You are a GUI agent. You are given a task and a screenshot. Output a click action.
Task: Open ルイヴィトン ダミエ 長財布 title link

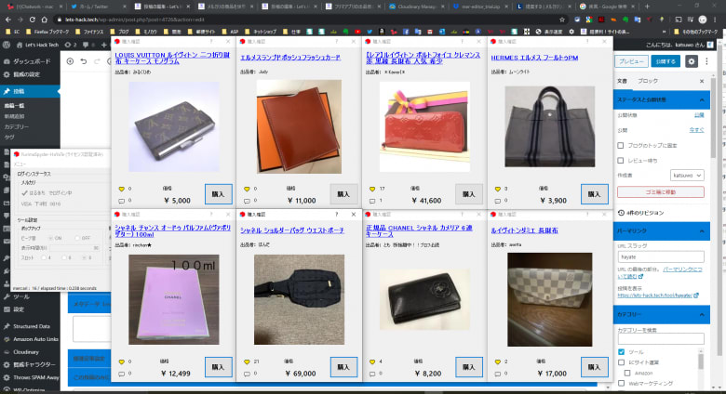(524, 230)
